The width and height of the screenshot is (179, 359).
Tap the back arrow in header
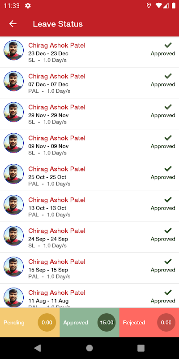pos(13,24)
